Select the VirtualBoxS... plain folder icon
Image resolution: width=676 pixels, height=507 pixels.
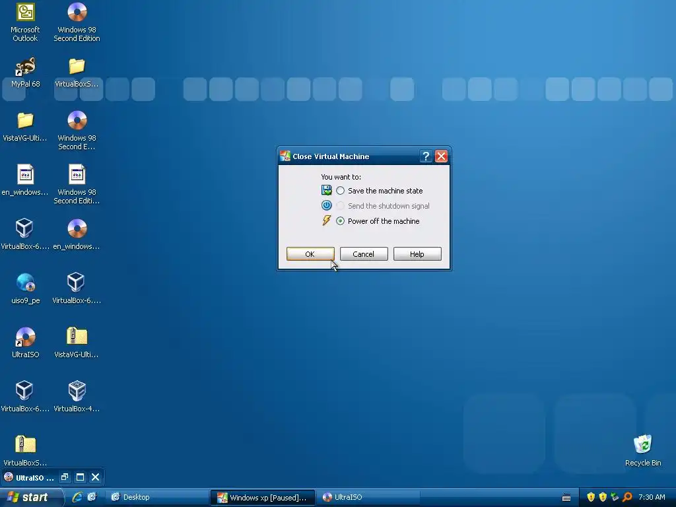pyautogui.click(x=77, y=72)
